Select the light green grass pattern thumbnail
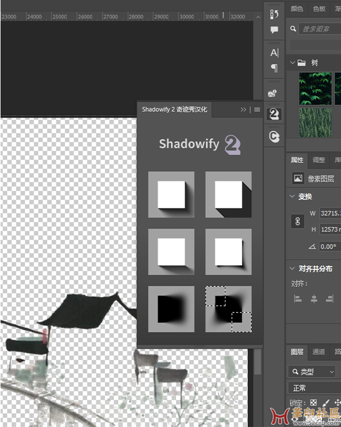The height and width of the screenshot is (427, 341). click(315, 122)
